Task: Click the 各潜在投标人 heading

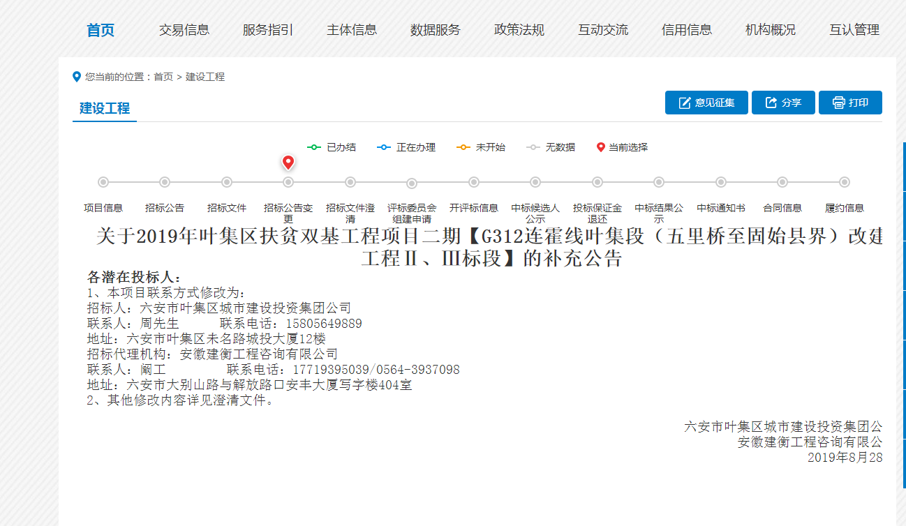Action: click(134, 277)
